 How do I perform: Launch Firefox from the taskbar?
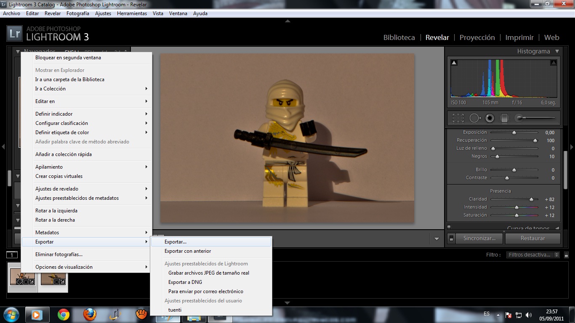pos(90,315)
